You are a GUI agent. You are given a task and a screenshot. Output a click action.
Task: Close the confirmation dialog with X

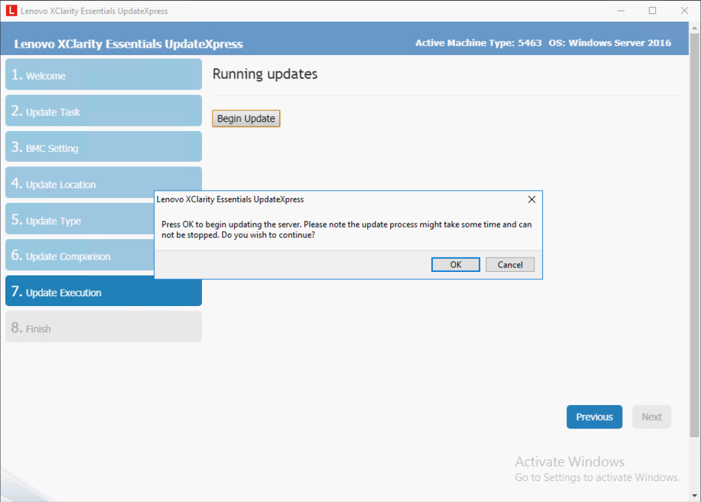pyautogui.click(x=532, y=199)
